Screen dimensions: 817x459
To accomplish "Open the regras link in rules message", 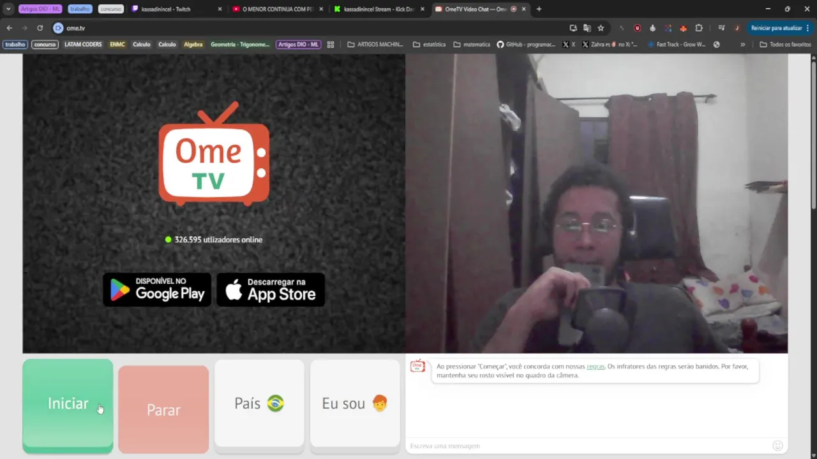I will click(x=596, y=367).
